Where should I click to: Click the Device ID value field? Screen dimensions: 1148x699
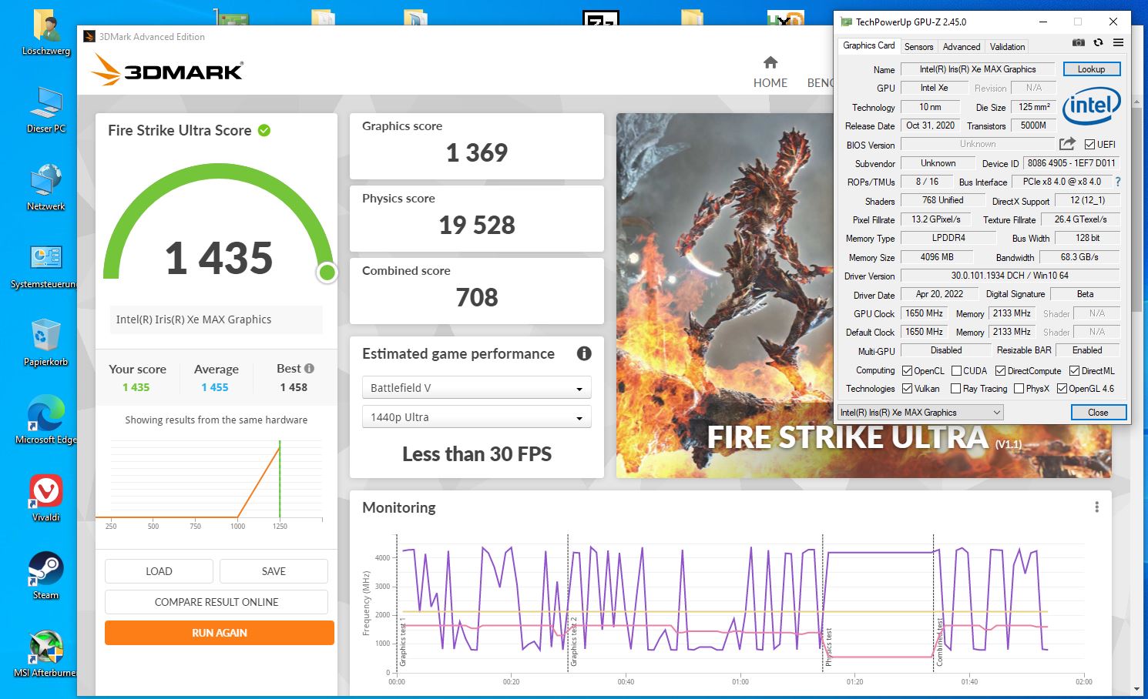click(1071, 163)
